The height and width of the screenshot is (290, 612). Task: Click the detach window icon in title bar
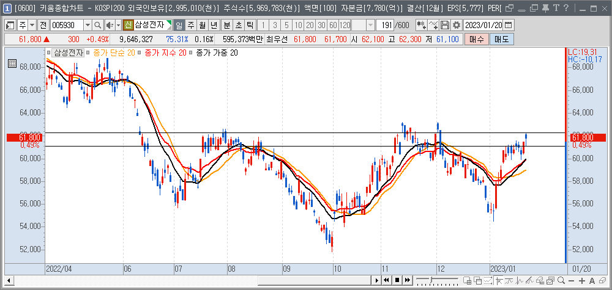510,8
